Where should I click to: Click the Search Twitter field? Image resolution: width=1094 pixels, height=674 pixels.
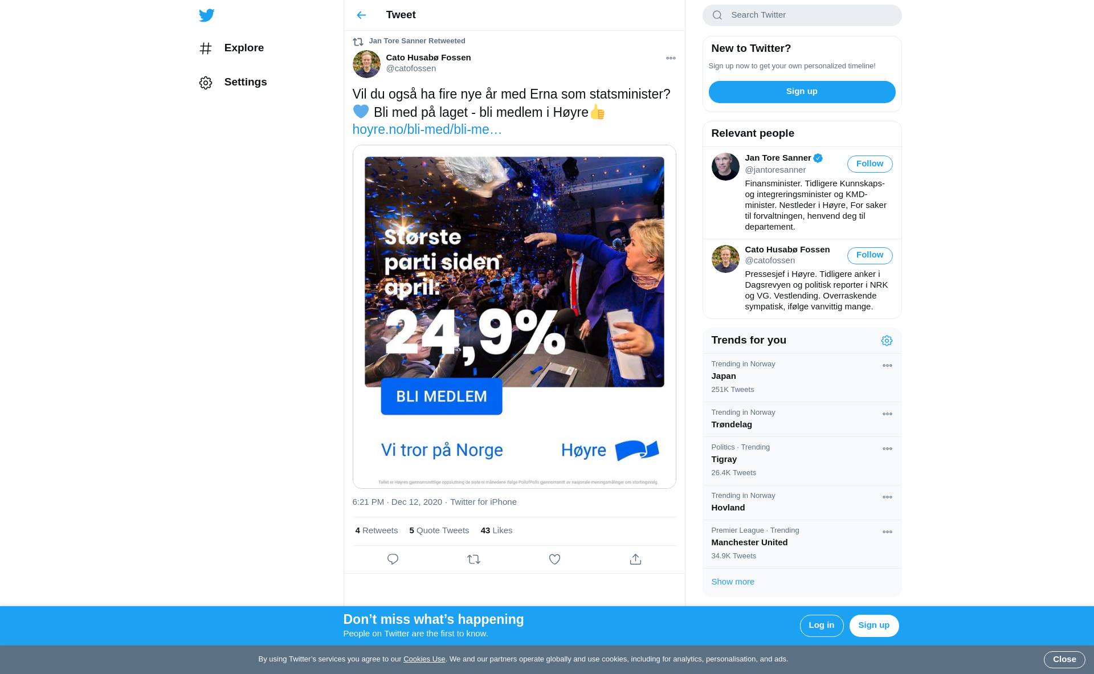[x=802, y=15]
